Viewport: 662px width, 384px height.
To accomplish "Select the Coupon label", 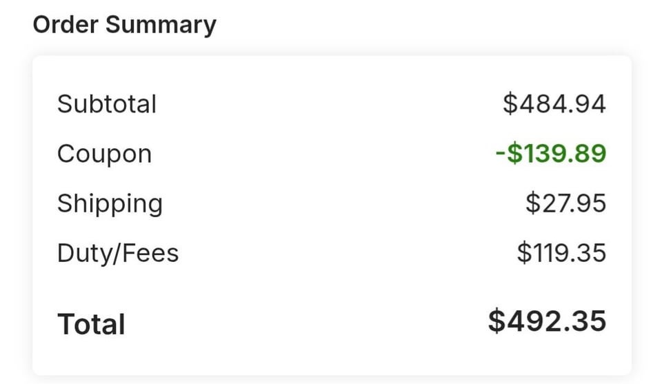I will [104, 154].
